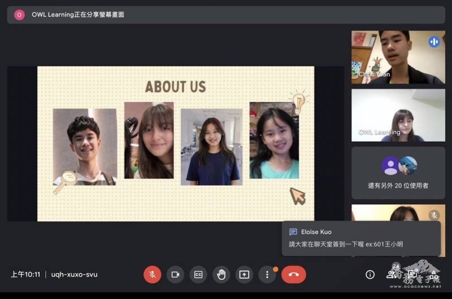Click the ABOUT US slide title
The width and height of the screenshot is (452, 299).
tap(176, 87)
